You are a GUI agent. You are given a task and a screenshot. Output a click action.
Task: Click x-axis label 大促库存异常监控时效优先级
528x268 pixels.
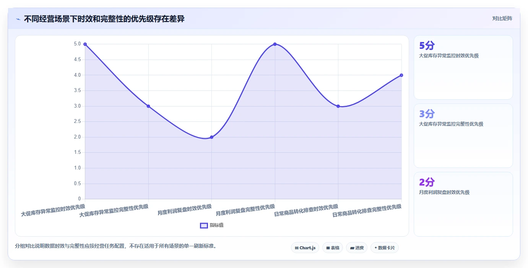pos(53,210)
